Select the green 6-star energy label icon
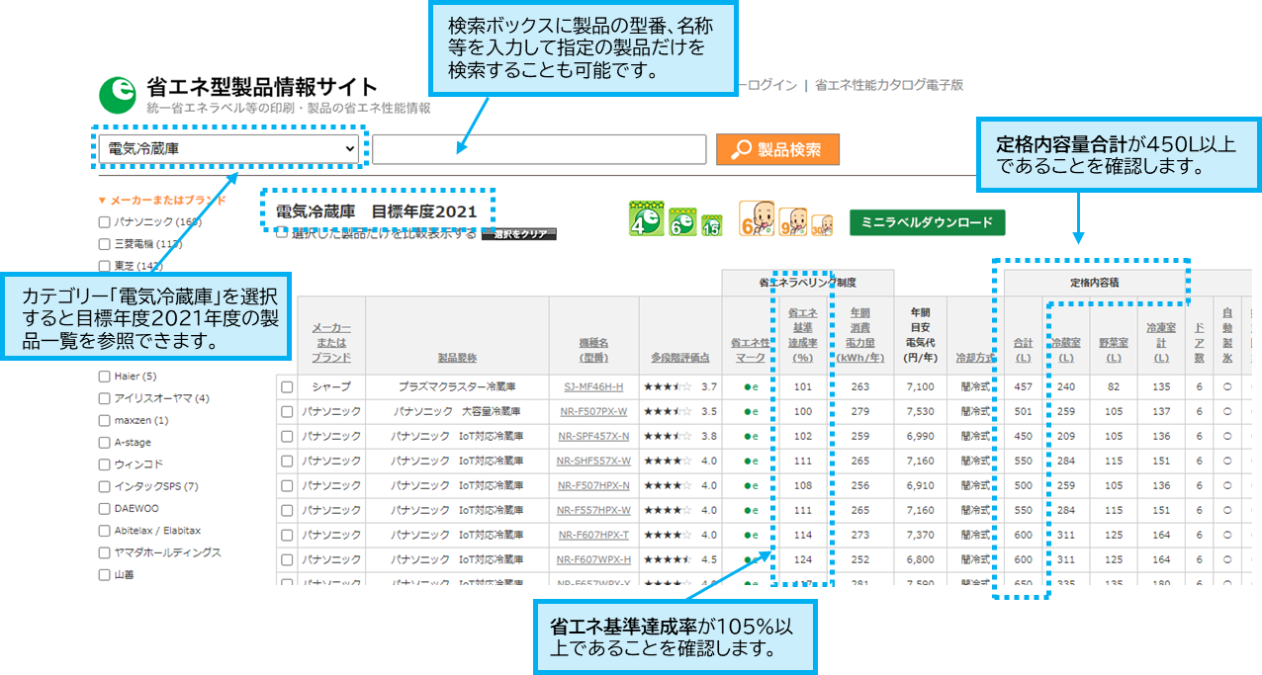This screenshot has height=675, width=1262. click(x=682, y=221)
